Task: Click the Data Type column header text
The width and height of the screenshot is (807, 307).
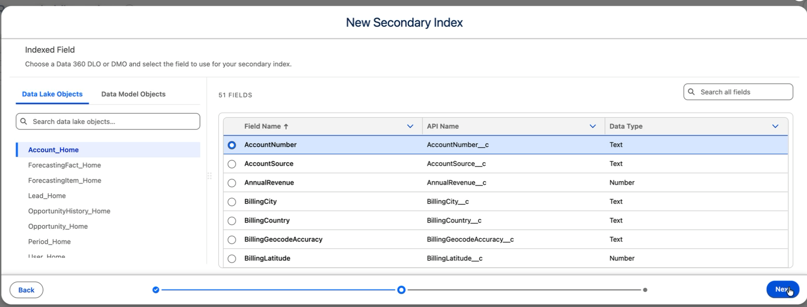Action: point(626,126)
